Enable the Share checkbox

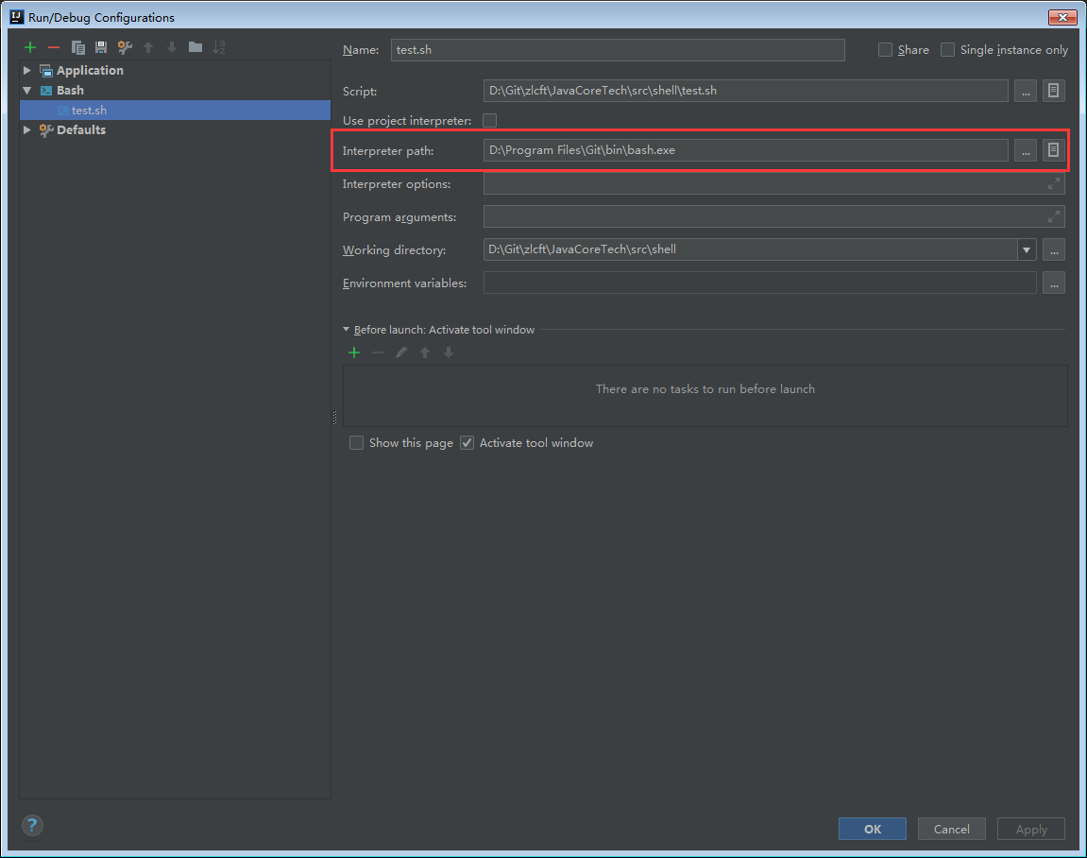[885, 49]
